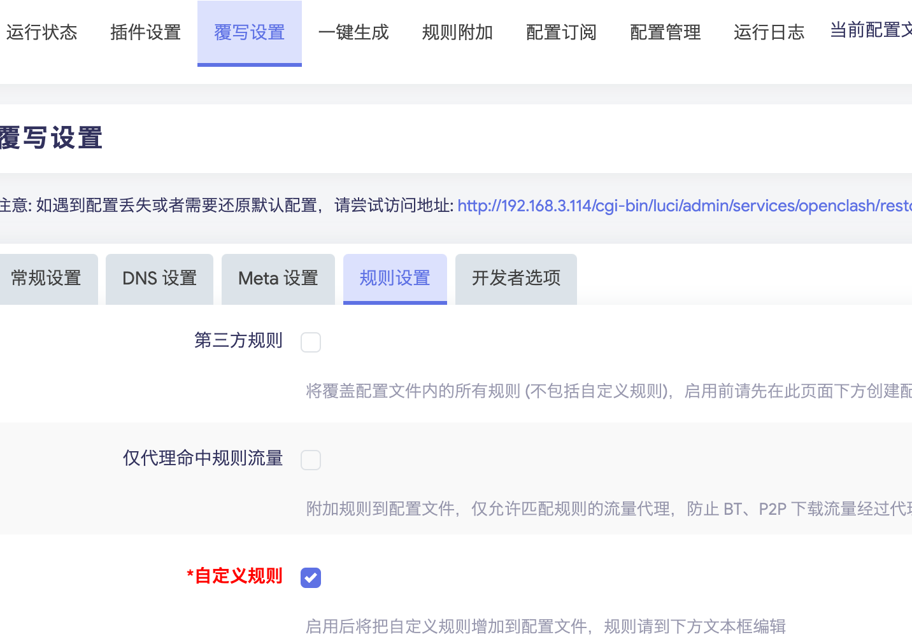Enable the 第三方规则 checkbox
912x644 pixels.
pos(311,342)
